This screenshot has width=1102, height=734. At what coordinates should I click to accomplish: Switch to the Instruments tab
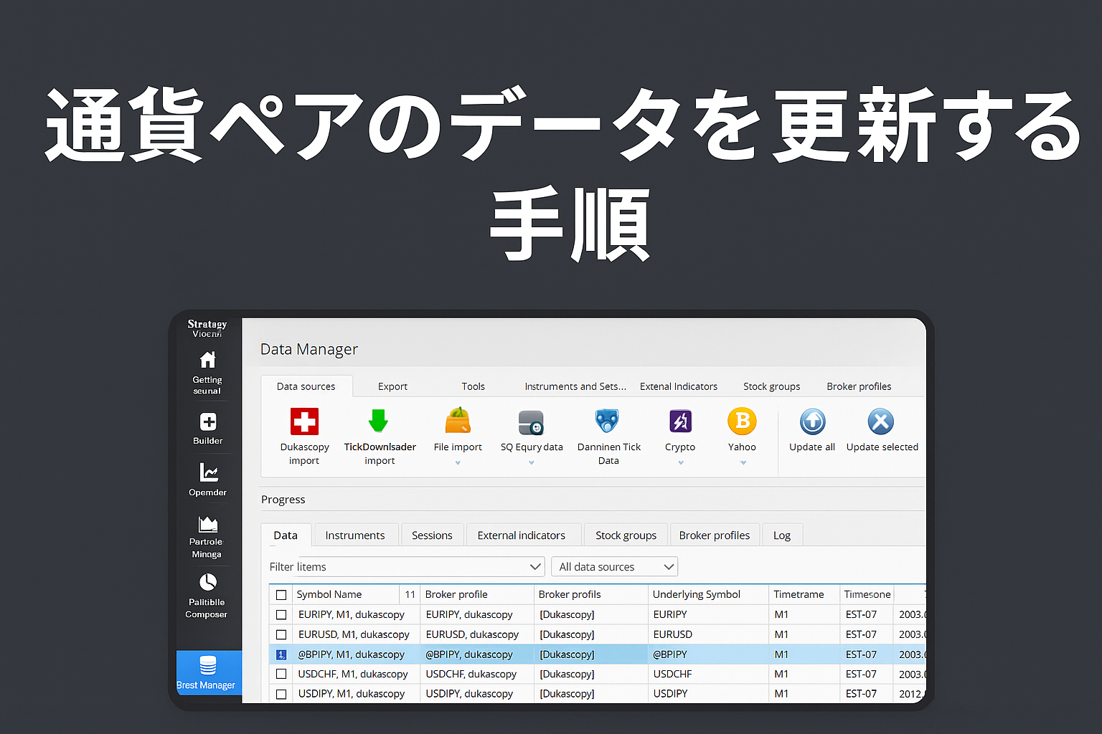point(354,535)
